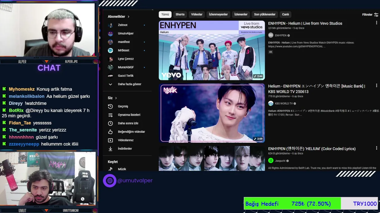Select the Son yüklenenler filter chip
380x213 pixels.
click(265, 14)
